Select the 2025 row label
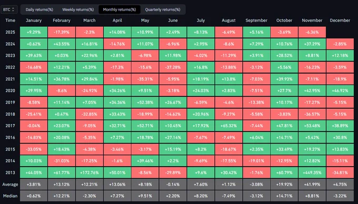358x204 pixels. pyautogui.click(x=11, y=32)
